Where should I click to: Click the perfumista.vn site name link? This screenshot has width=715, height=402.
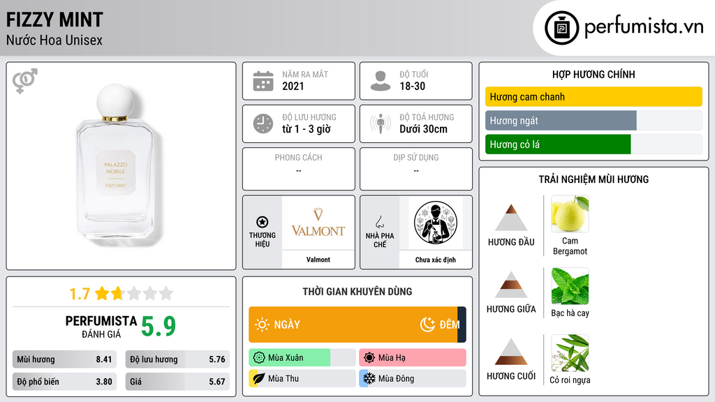pyautogui.click(x=644, y=27)
